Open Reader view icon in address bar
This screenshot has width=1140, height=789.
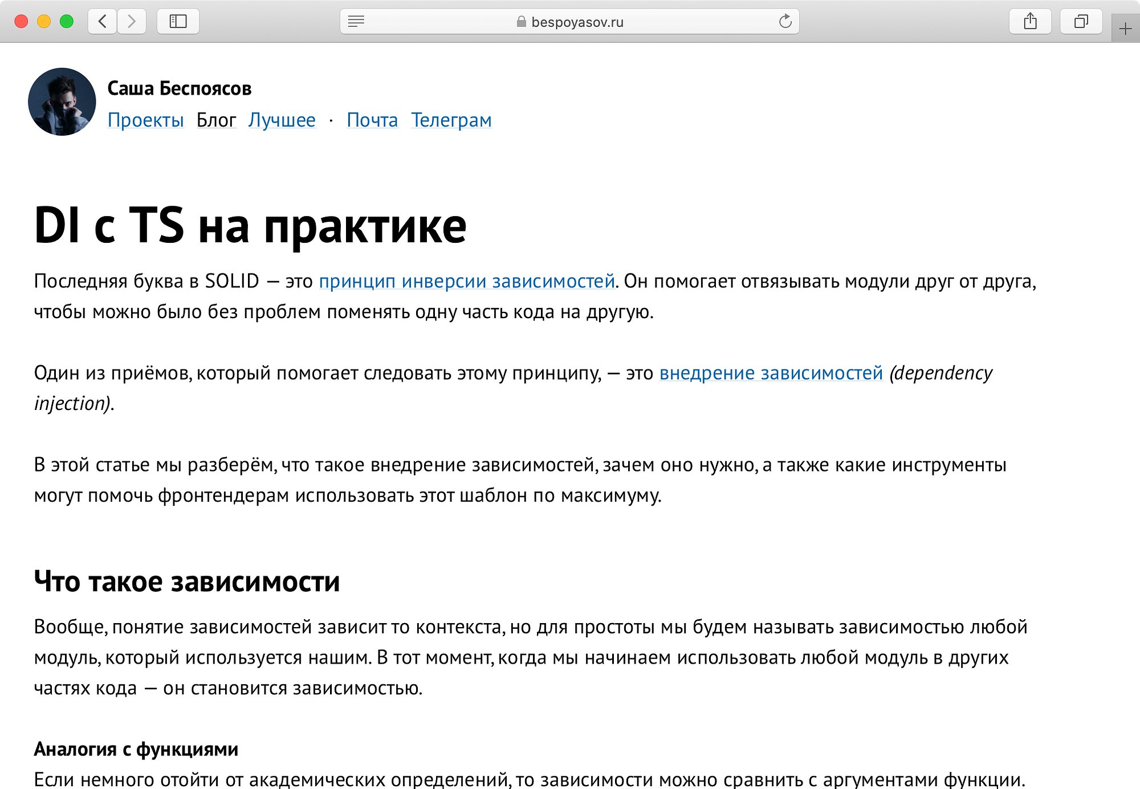(356, 22)
